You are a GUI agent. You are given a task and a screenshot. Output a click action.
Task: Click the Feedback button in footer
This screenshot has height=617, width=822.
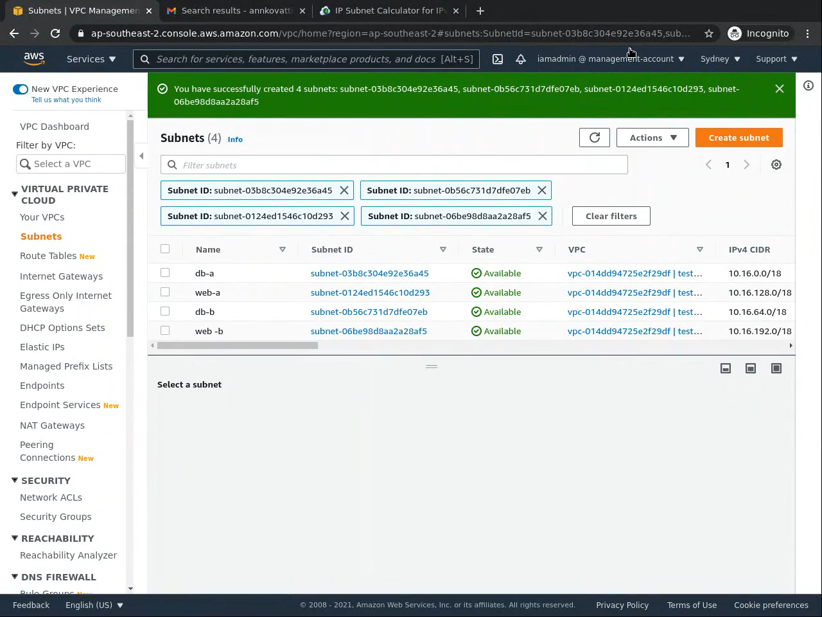(x=31, y=605)
